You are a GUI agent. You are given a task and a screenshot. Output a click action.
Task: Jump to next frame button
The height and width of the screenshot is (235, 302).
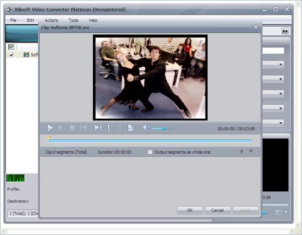[x=98, y=128]
